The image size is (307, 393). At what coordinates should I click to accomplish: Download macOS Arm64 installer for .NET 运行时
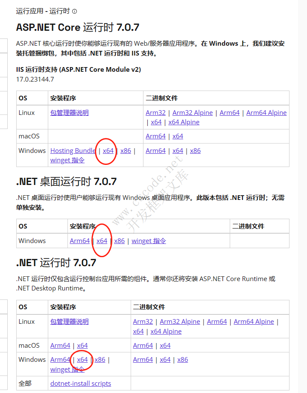(60, 346)
